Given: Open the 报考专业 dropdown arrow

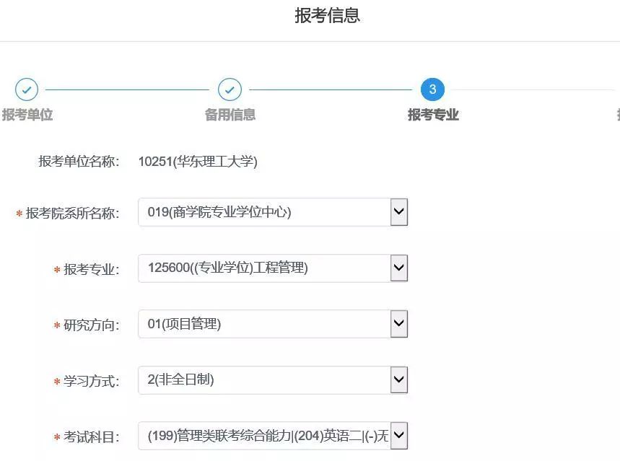Looking at the screenshot, I should click(x=398, y=268).
